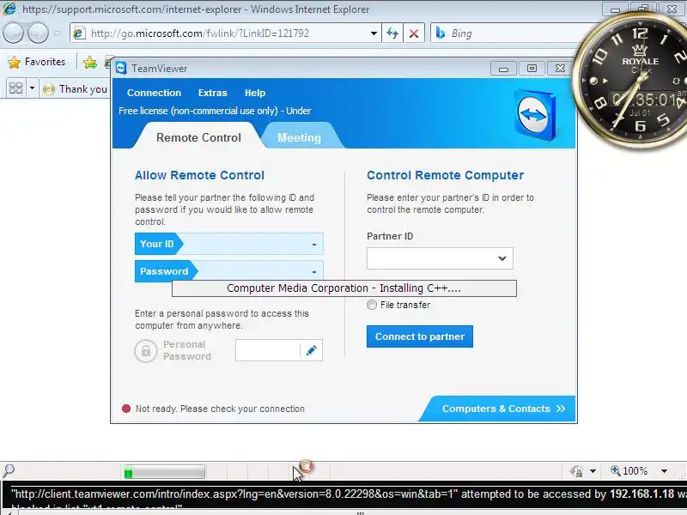This screenshot has width=687, height=515.
Task: Click the Password field in TeamViewer
Action: point(229,271)
